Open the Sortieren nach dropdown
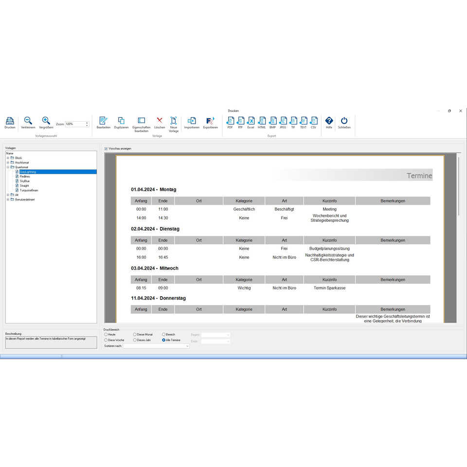This screenshot has width=467, height=467. pyautogui.click(x=156, y=346)
